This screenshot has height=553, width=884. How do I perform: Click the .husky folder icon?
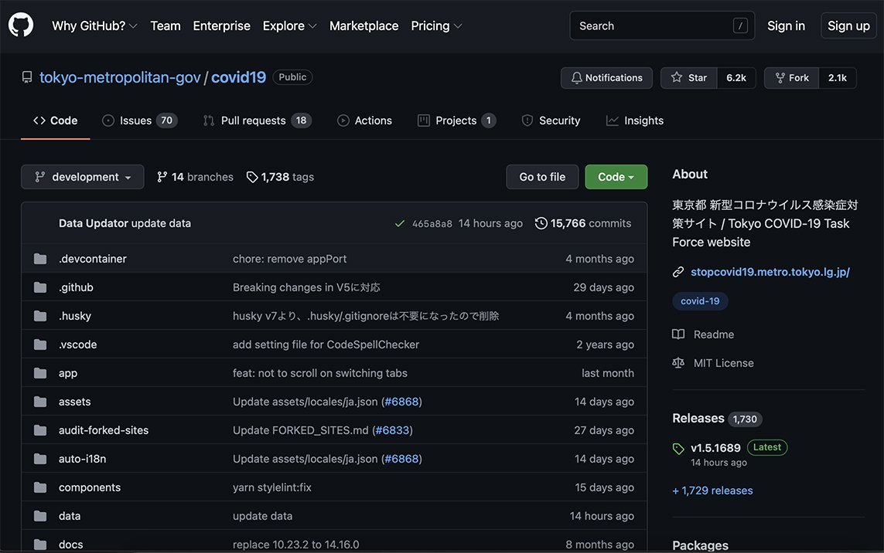pos(40,316)
